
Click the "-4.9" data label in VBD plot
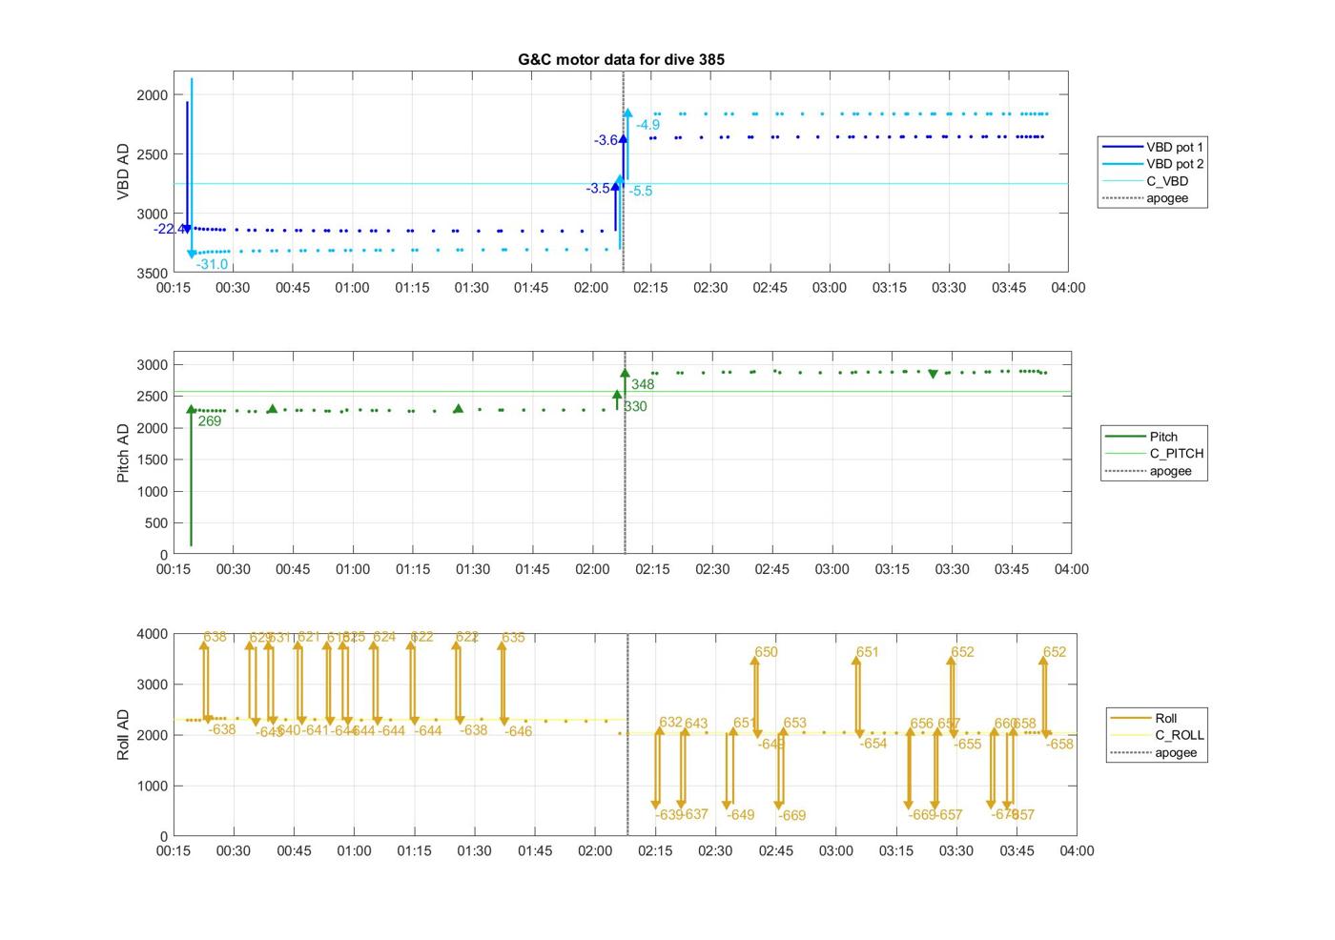click(x=648, y=125)
